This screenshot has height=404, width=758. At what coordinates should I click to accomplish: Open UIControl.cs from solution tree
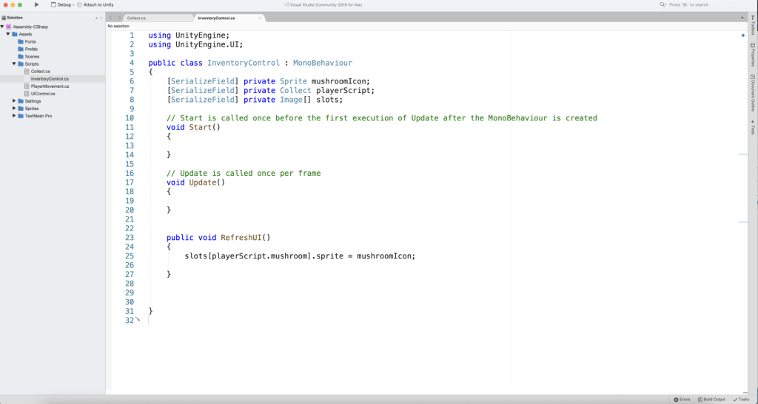pyautogui.click(x=44, y=93)
